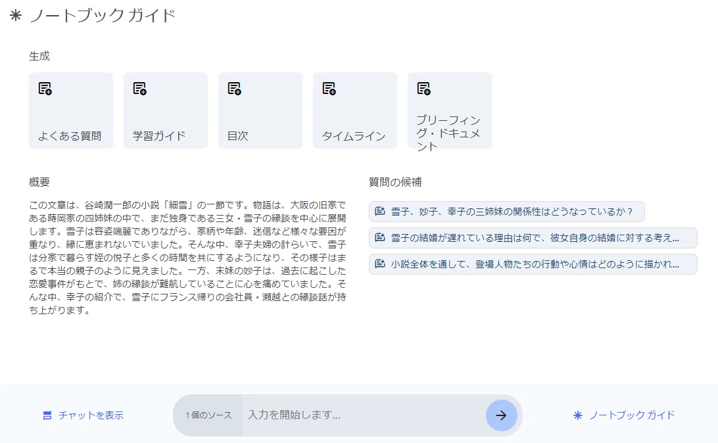Ask question about 登場人物たちの行動や心情

(533, 264)
